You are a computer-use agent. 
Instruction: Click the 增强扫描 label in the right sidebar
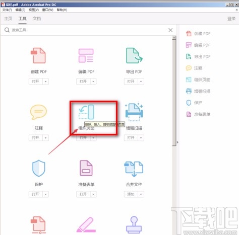[x=202, y=91]
